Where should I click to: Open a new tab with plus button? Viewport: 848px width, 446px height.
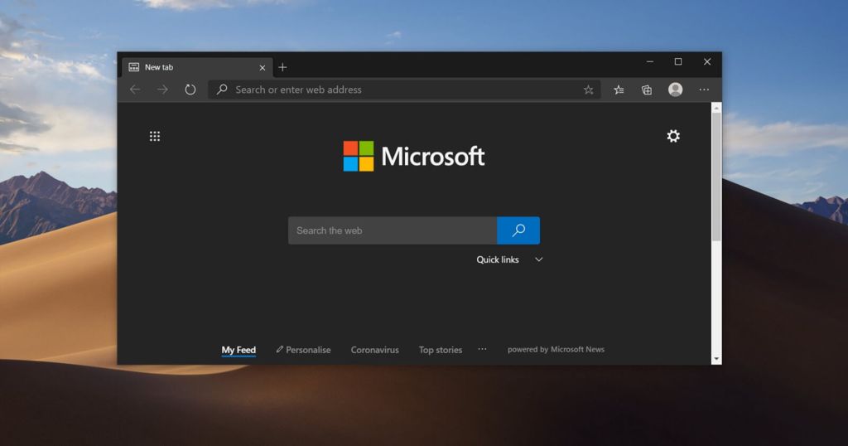[x=282, y=67]
